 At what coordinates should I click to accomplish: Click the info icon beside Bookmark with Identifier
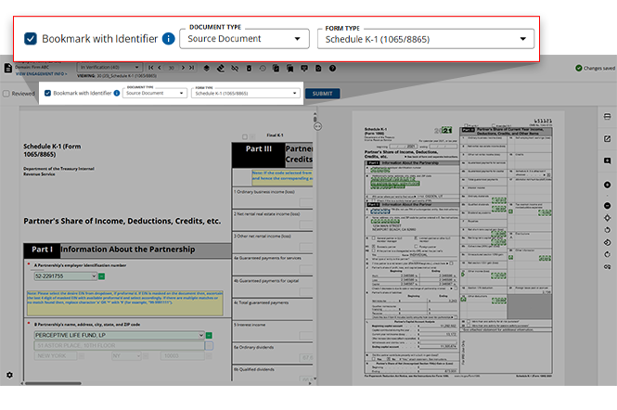[168, 39]
